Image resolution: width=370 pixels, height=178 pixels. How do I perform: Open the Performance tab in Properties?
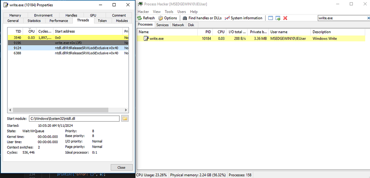[59, 21]
